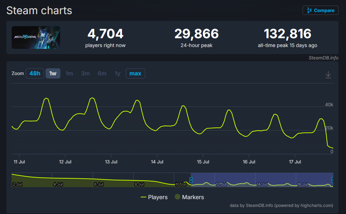Click the 6 Jul label in navigator
The width and height of the screenshot is (346, 214).
98,184
